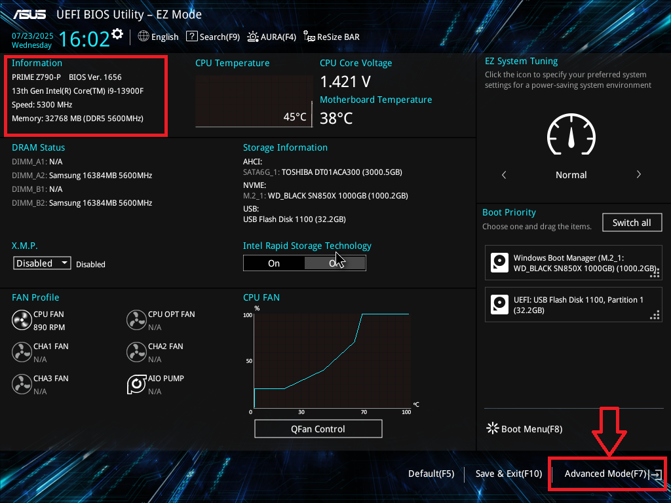Click the 16:02 clock display

85,39
